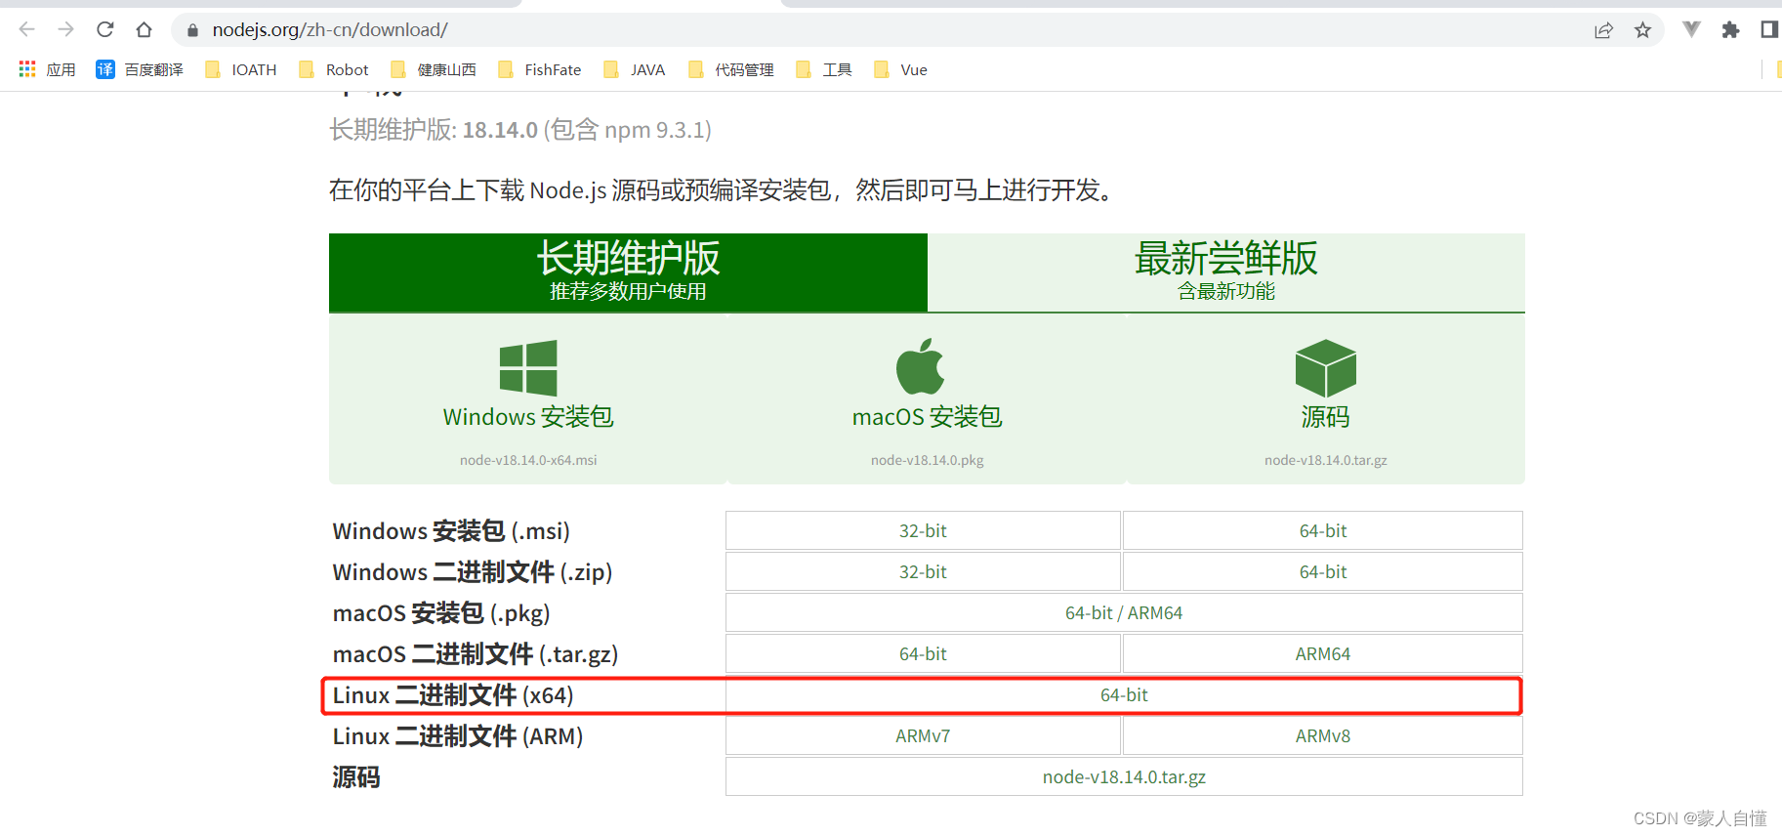Click the Apple logo macOS installer icon

pyautogui.click(x=920, y=367)
